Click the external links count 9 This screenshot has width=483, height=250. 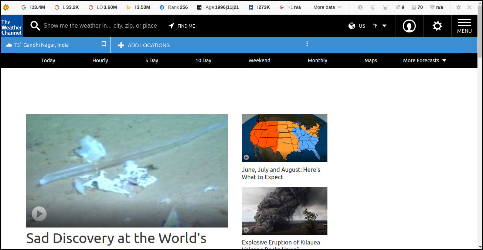click(x=400, y=7)
